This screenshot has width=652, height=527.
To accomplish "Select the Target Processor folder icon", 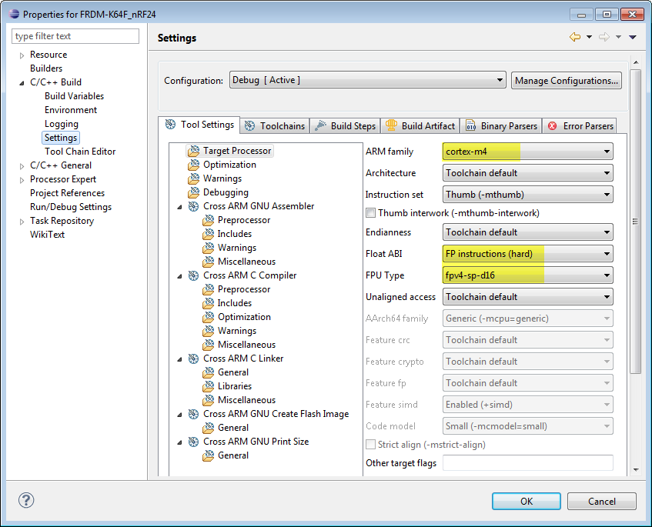I will click(193, 152).
